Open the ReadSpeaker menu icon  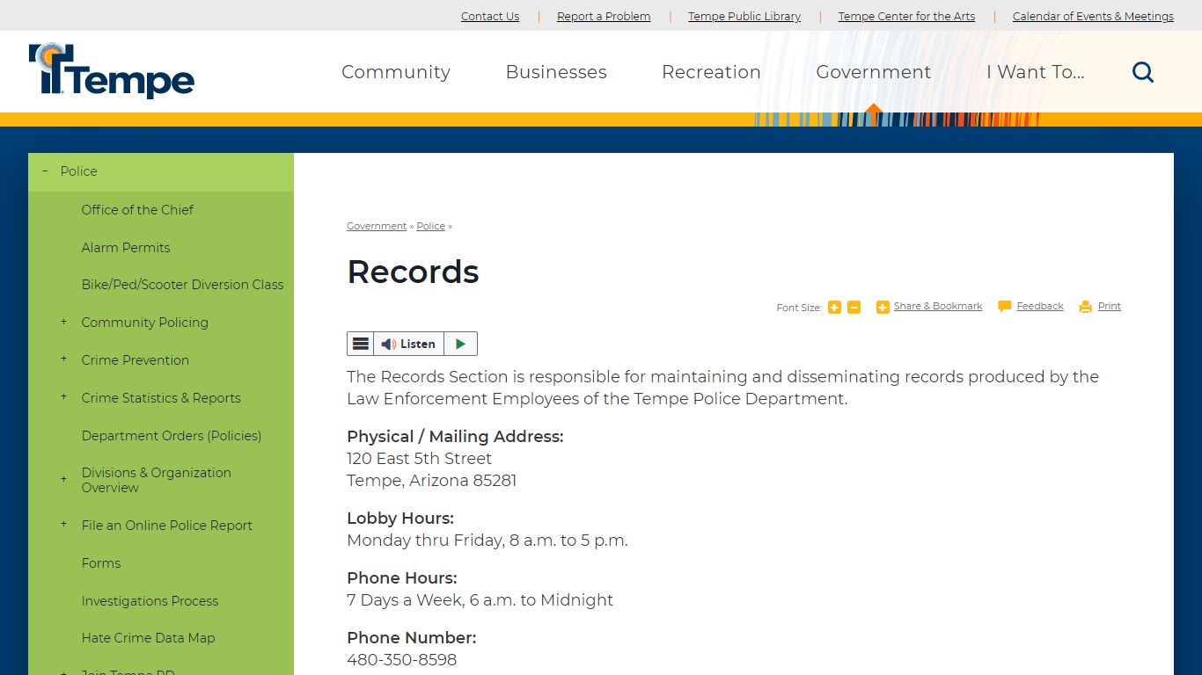361,344
